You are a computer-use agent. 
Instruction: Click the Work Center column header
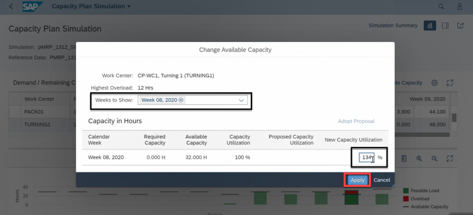(40, 99)
